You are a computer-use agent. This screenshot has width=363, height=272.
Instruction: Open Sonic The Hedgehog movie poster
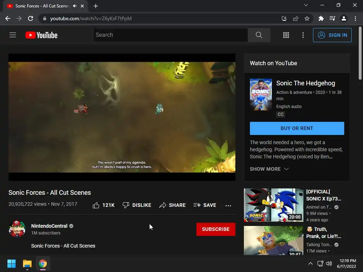pos(261,95)
